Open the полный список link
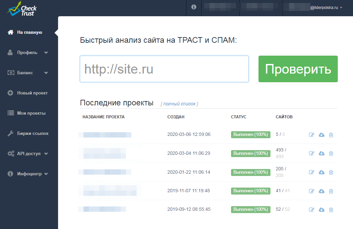This screenshot has width=353, height=229. tap(179, 104)
